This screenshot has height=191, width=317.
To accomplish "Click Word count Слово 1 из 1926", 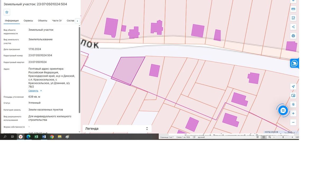I will pyautogui.click(x=183, y=137).
